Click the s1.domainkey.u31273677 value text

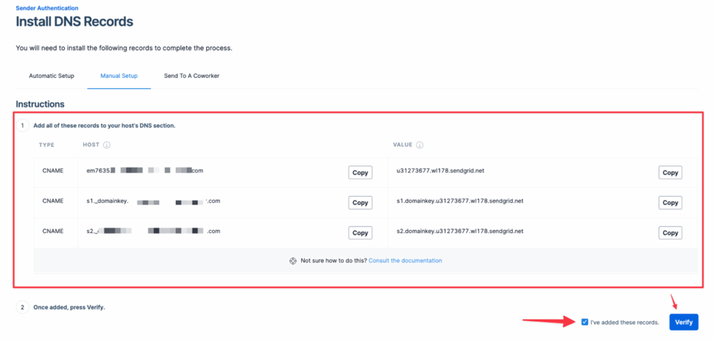click(459, 201)
